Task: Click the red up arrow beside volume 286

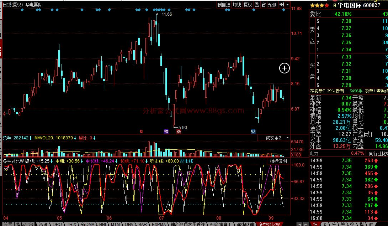Action: tap(376, 186)
